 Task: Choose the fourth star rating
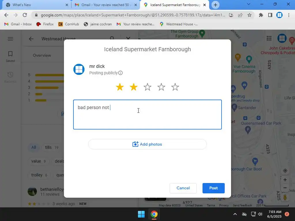(x=161, y=87)
